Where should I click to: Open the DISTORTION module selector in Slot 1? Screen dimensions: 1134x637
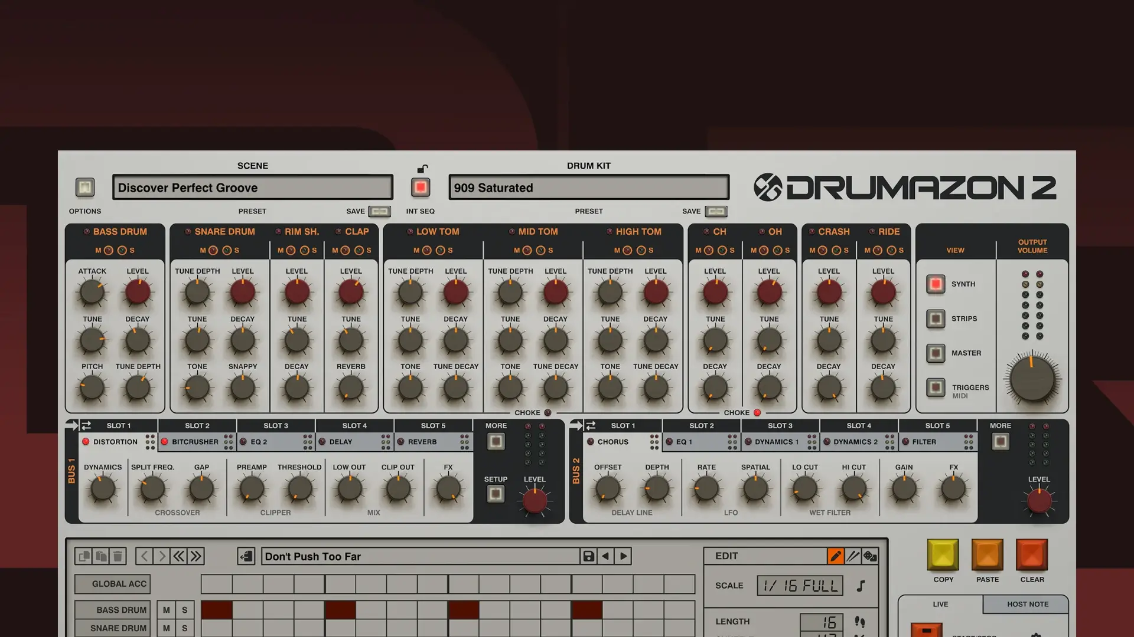[115, 442]
